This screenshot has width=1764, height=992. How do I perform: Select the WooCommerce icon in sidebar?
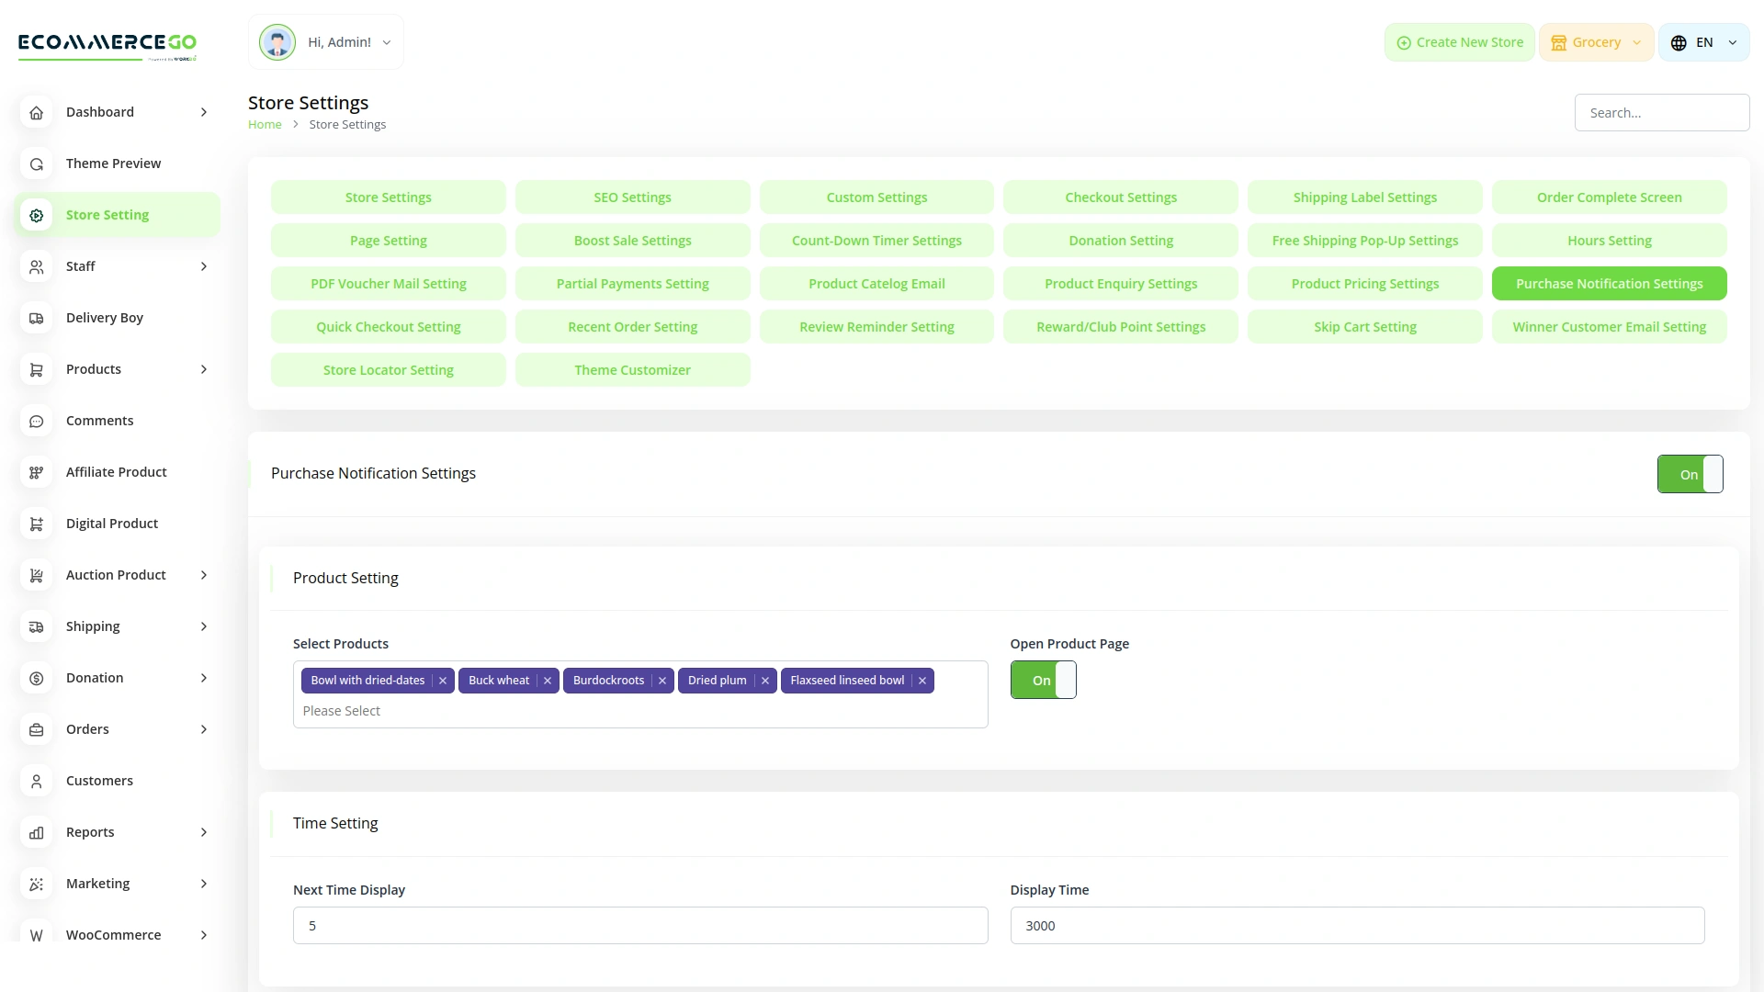[36, 935]
